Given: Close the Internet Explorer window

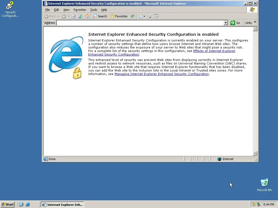Looking at the screenshot, I should [255, 3].
